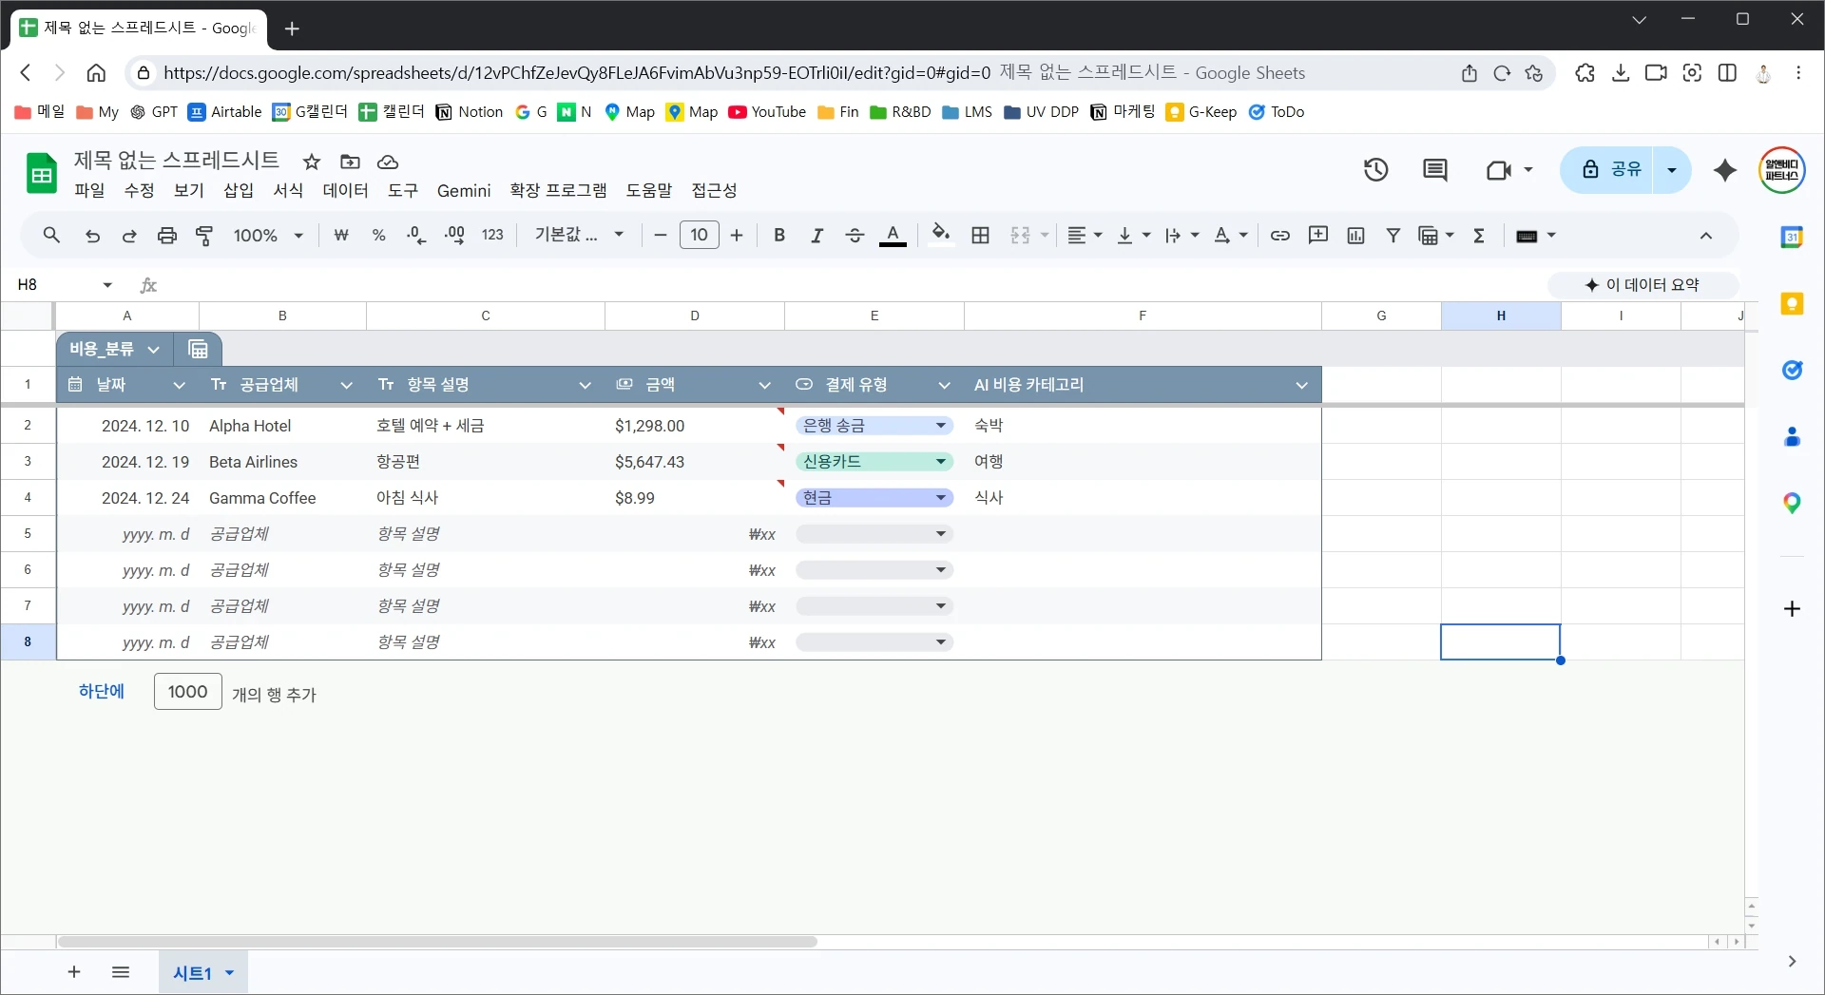Decrease decimal places
The width and height of the screenshot is (1825, 995).
pyautogui.click(x=416, y=236)
